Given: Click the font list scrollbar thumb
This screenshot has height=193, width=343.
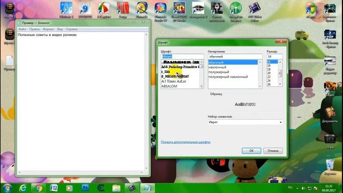Looking at the screenshot, I should pyautogui.click(x=202, y=66).
